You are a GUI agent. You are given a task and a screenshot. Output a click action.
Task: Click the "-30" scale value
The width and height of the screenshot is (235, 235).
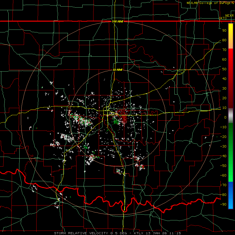(x=223, y=146)
